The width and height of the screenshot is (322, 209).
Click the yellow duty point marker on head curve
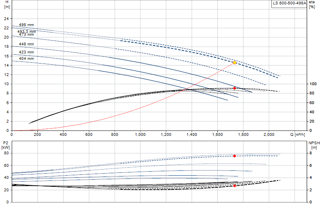coord(235,63)
